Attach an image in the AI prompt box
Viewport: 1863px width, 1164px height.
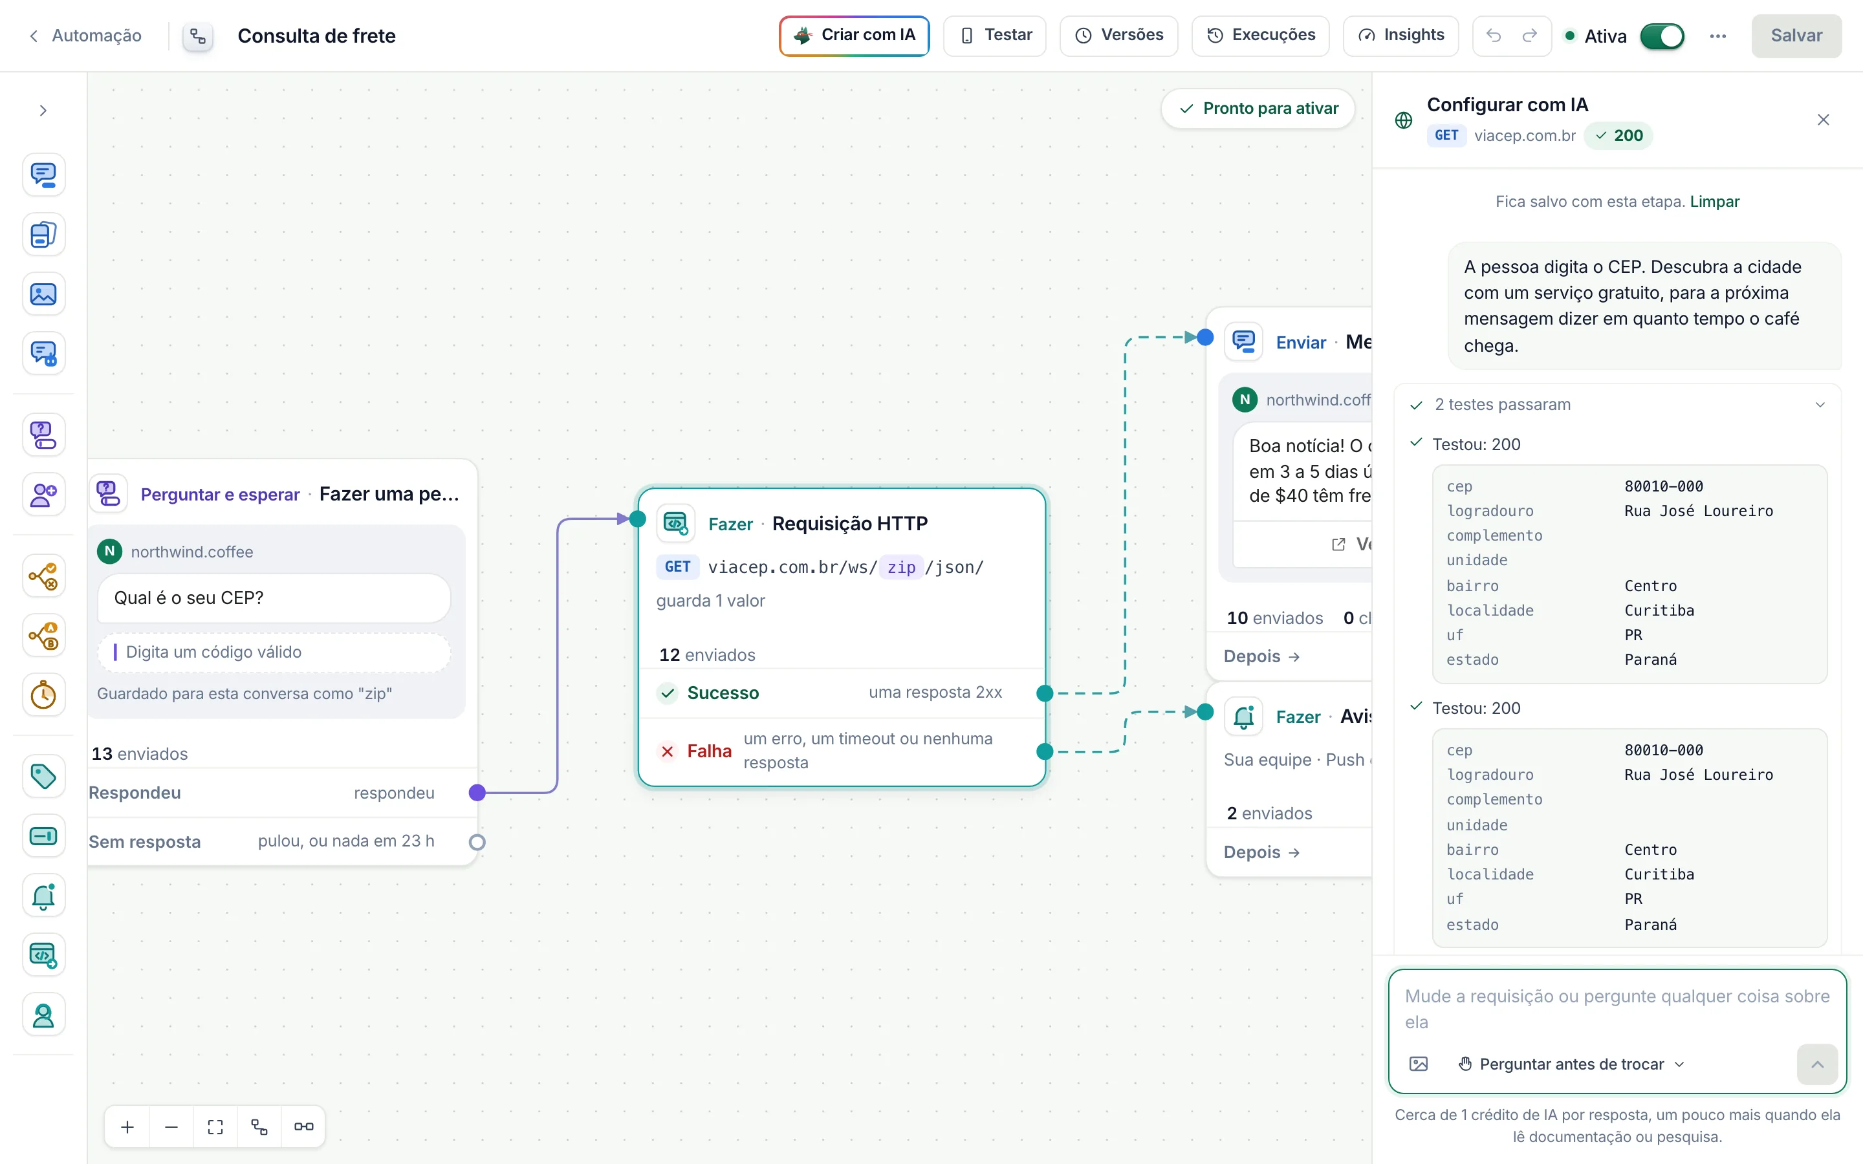coord(1418,1064)
